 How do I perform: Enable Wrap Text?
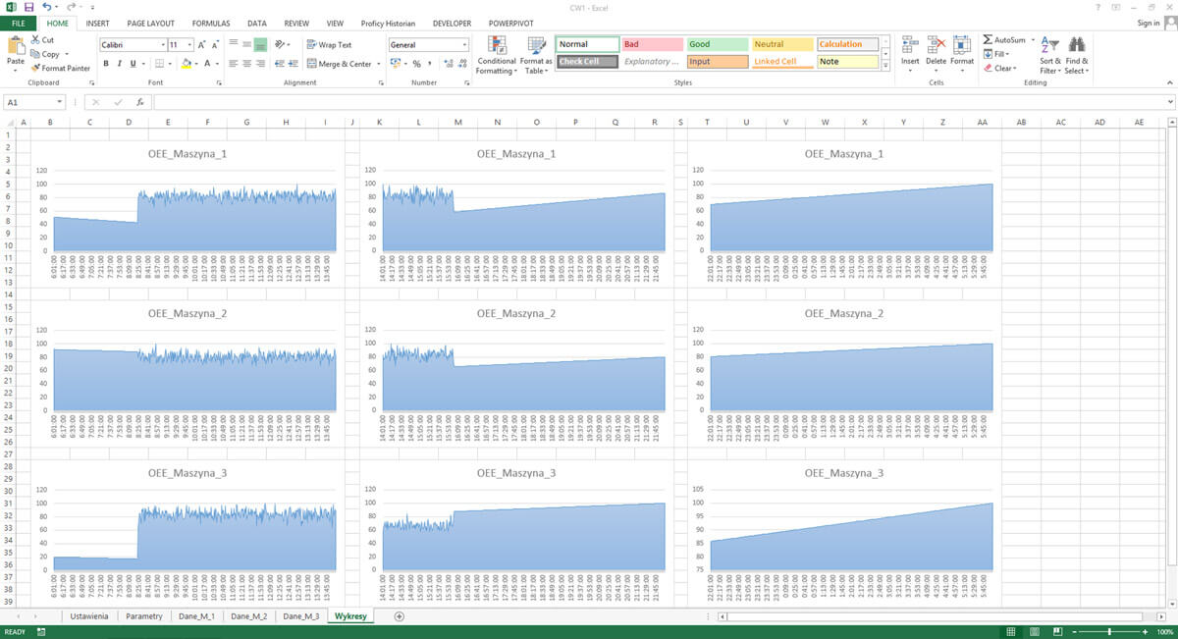coord(328,43)
